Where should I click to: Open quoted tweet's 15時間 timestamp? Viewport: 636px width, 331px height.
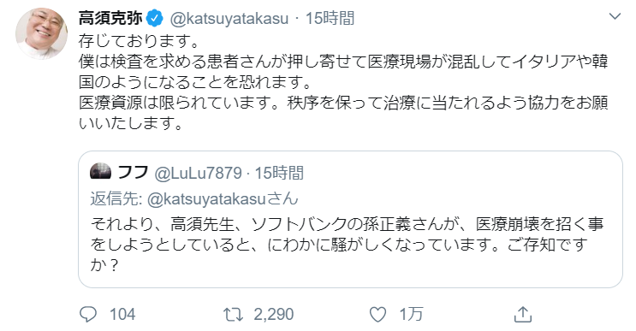tap(279, 173)
